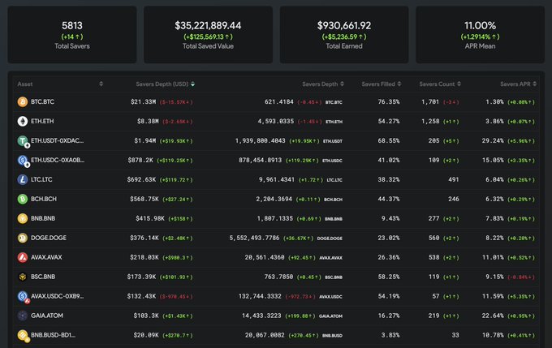Click the LTC.LTC Litecoin icon
The height and width of the screenshot is (348, 552).
[x=23, y=179]
